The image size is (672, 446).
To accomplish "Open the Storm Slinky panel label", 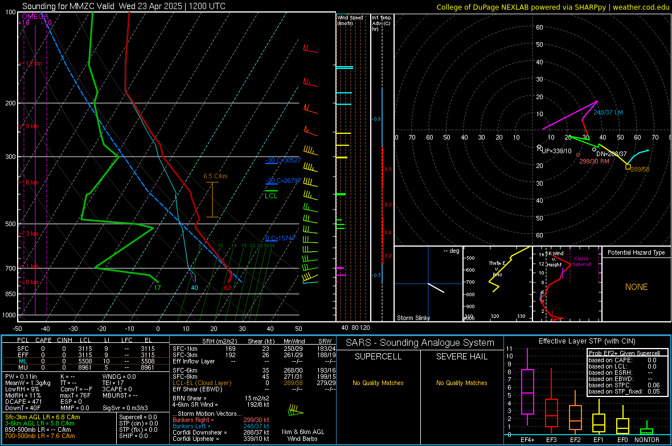I will pyautogui.click(x=413, y=318).
